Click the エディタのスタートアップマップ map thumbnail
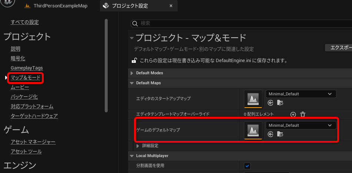This screenshot has width=352, height=173. (253, 99)
